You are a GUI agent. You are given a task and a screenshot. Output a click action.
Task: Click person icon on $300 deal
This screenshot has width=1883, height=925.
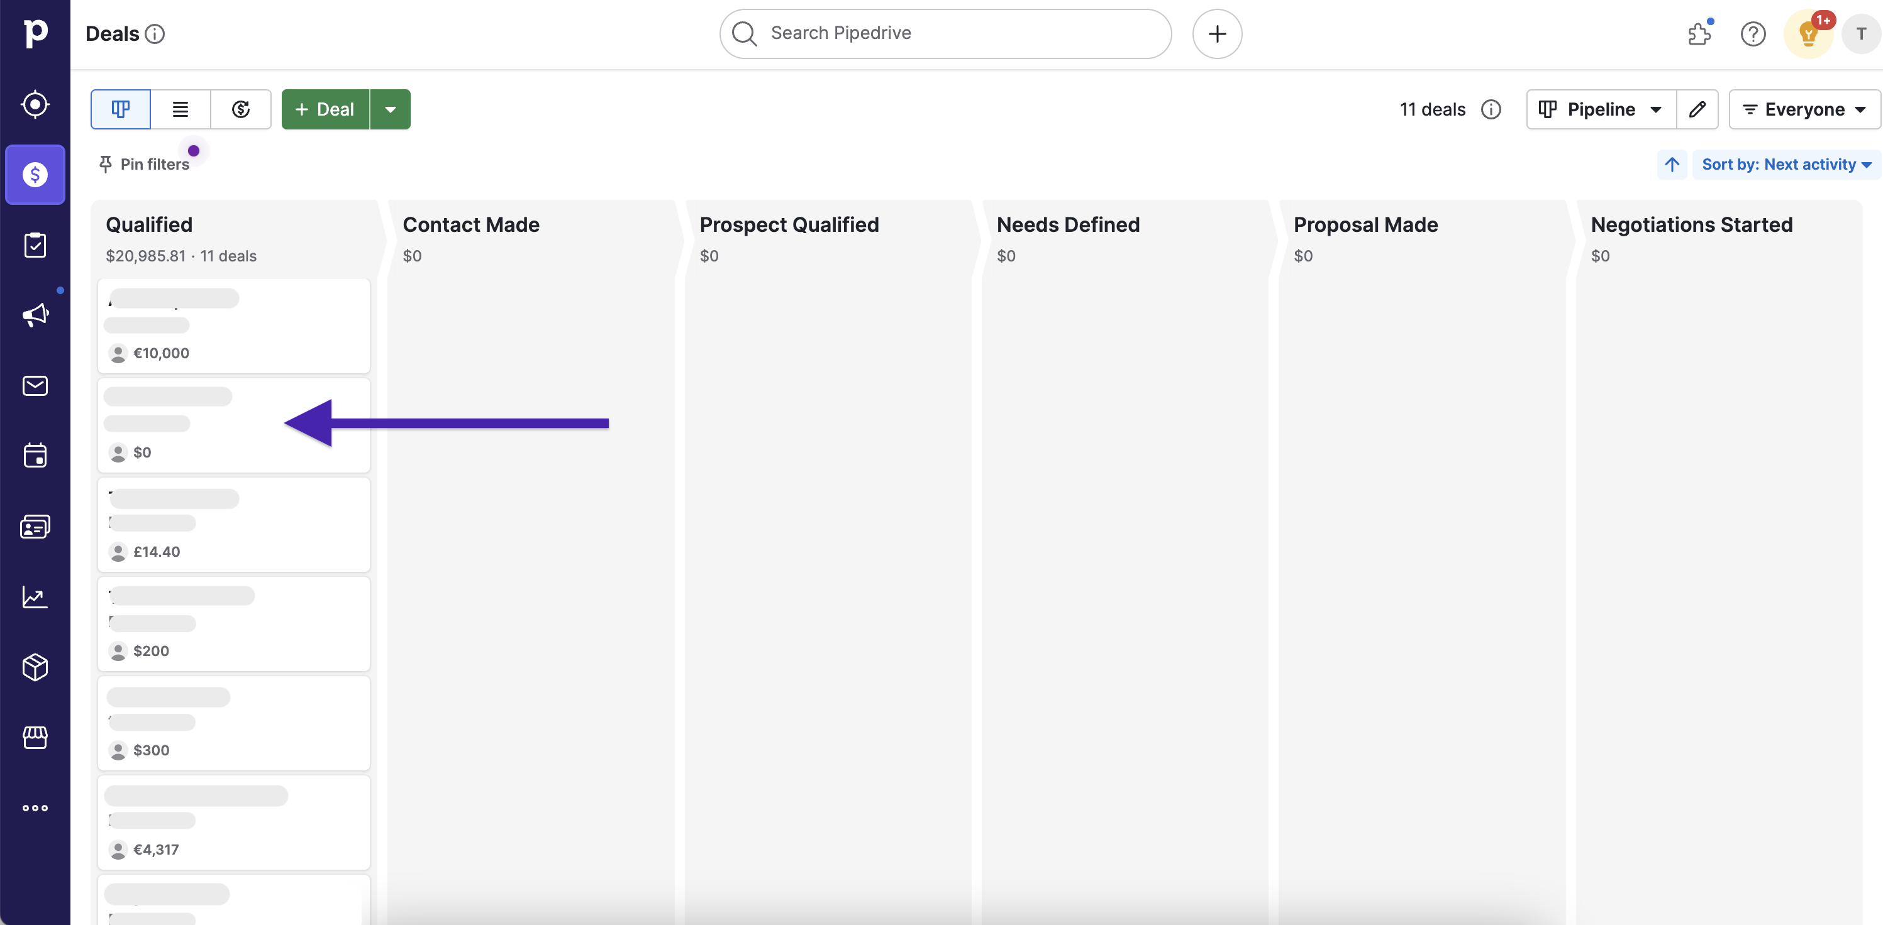118,751
